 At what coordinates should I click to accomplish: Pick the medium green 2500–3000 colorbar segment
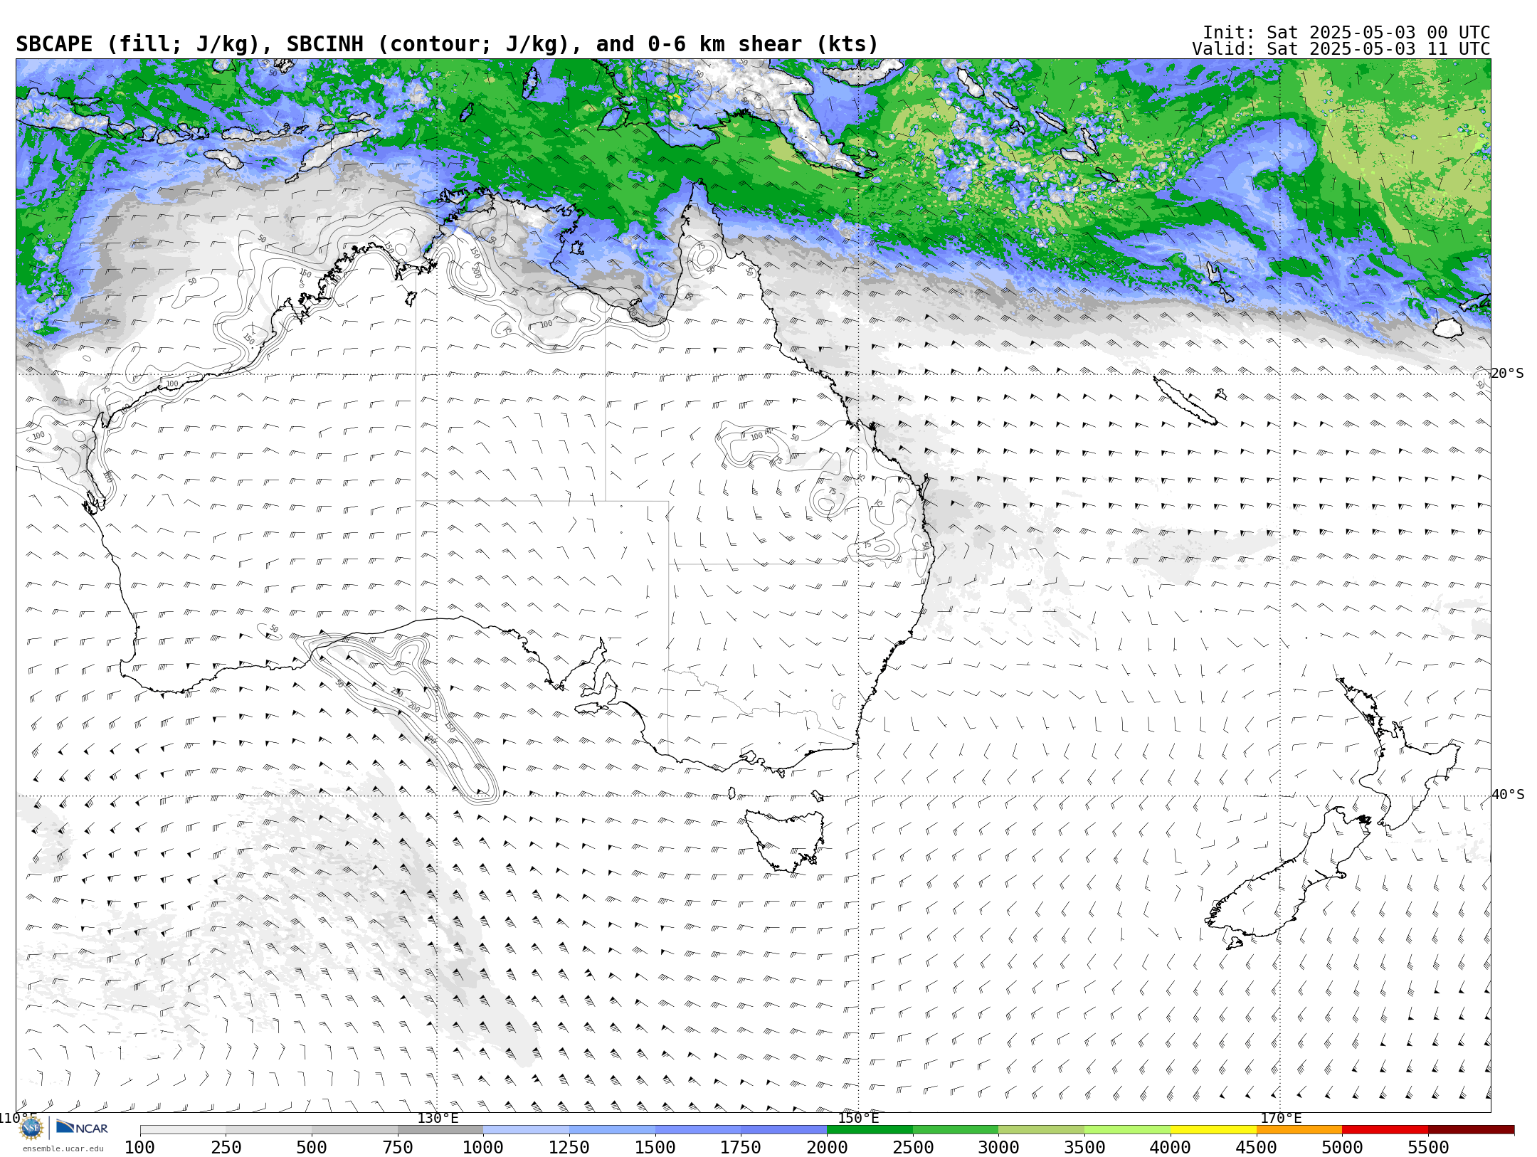click(x=956, y=1129)
